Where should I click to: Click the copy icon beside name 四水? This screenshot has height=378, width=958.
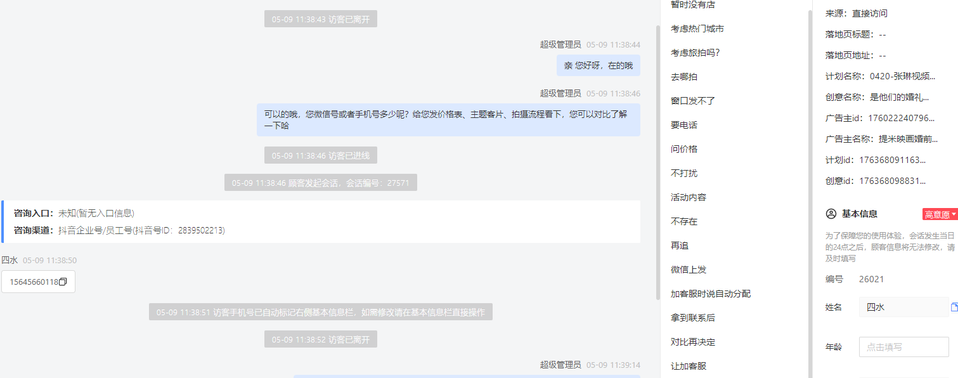point(954,307)
